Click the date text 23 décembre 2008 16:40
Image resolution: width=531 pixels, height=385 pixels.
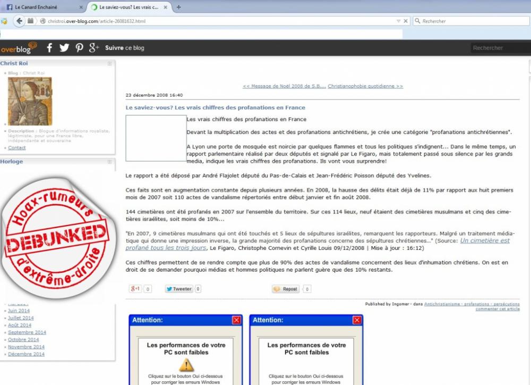pyautogui.click(x=154, y=95)
